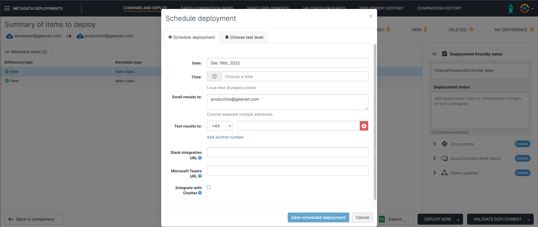The image size is (538, 227).
Task: Expand the Asana updates section
Action: pos(435,173)
